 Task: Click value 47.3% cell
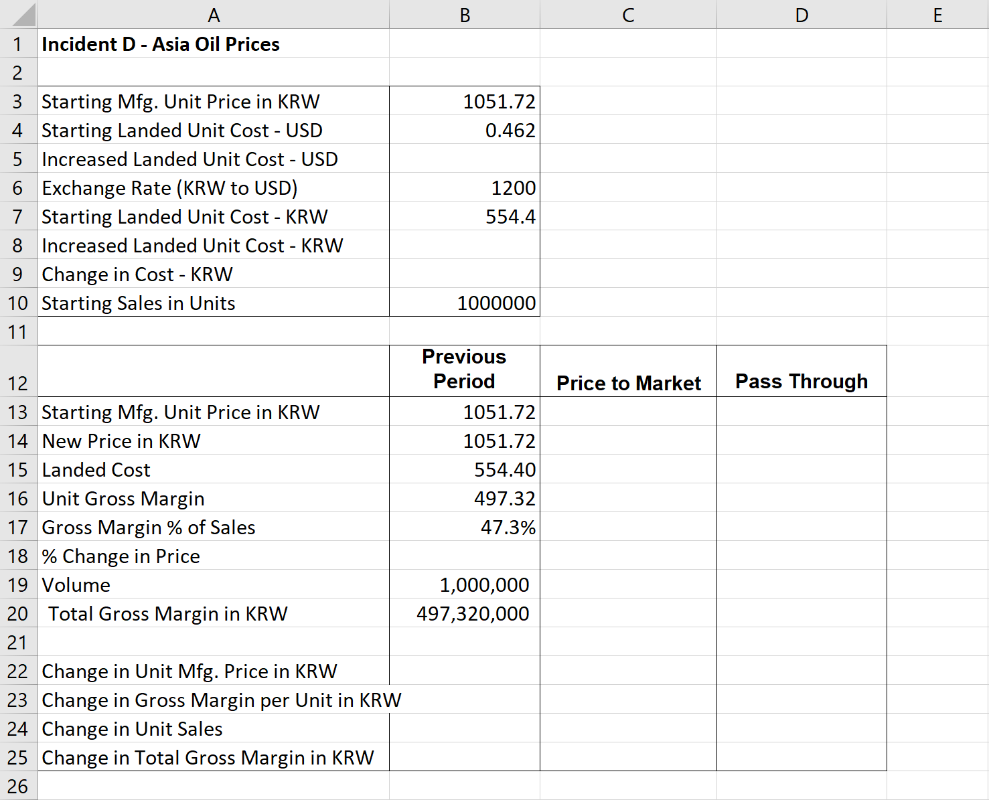pos(508,528)
